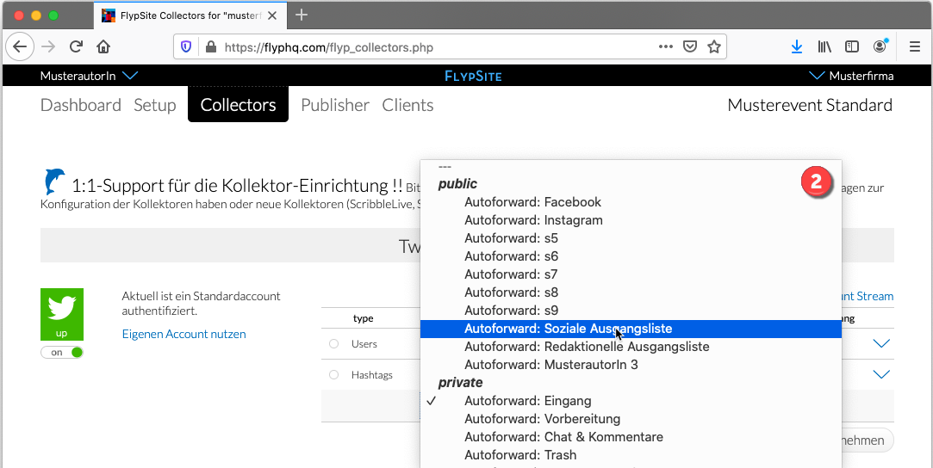Click the URL address bar field
The height and width of the screenshot is (468, 933).
coord(431,47)
